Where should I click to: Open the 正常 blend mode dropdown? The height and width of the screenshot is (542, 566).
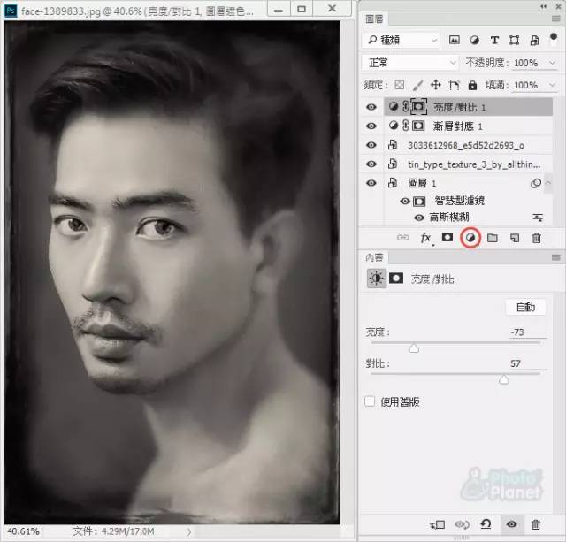401,63
